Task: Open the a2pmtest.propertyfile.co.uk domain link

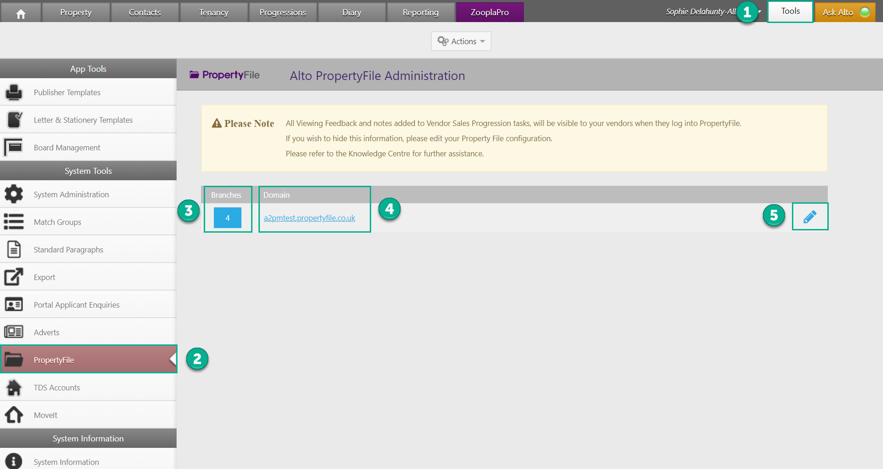Action: (x=310, y=218)
